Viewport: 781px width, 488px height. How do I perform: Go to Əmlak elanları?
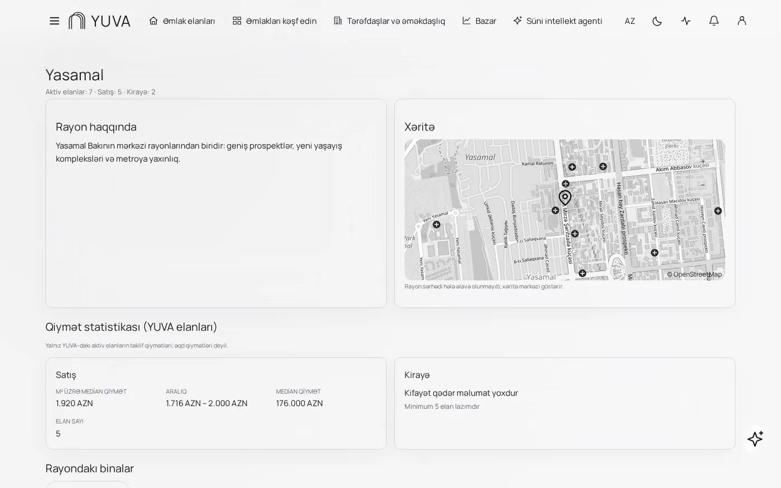(182, 21)
